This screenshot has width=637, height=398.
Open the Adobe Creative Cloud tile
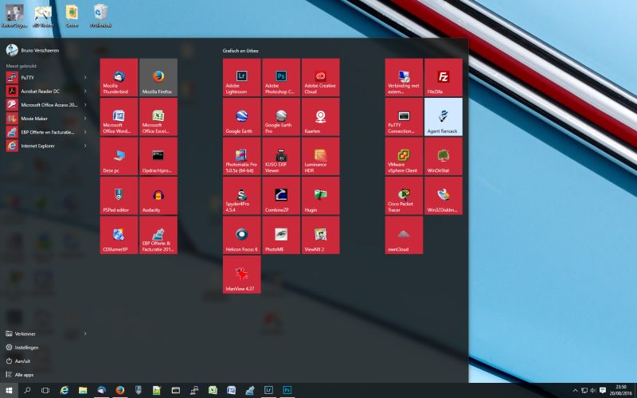click(x=321, y=77)
